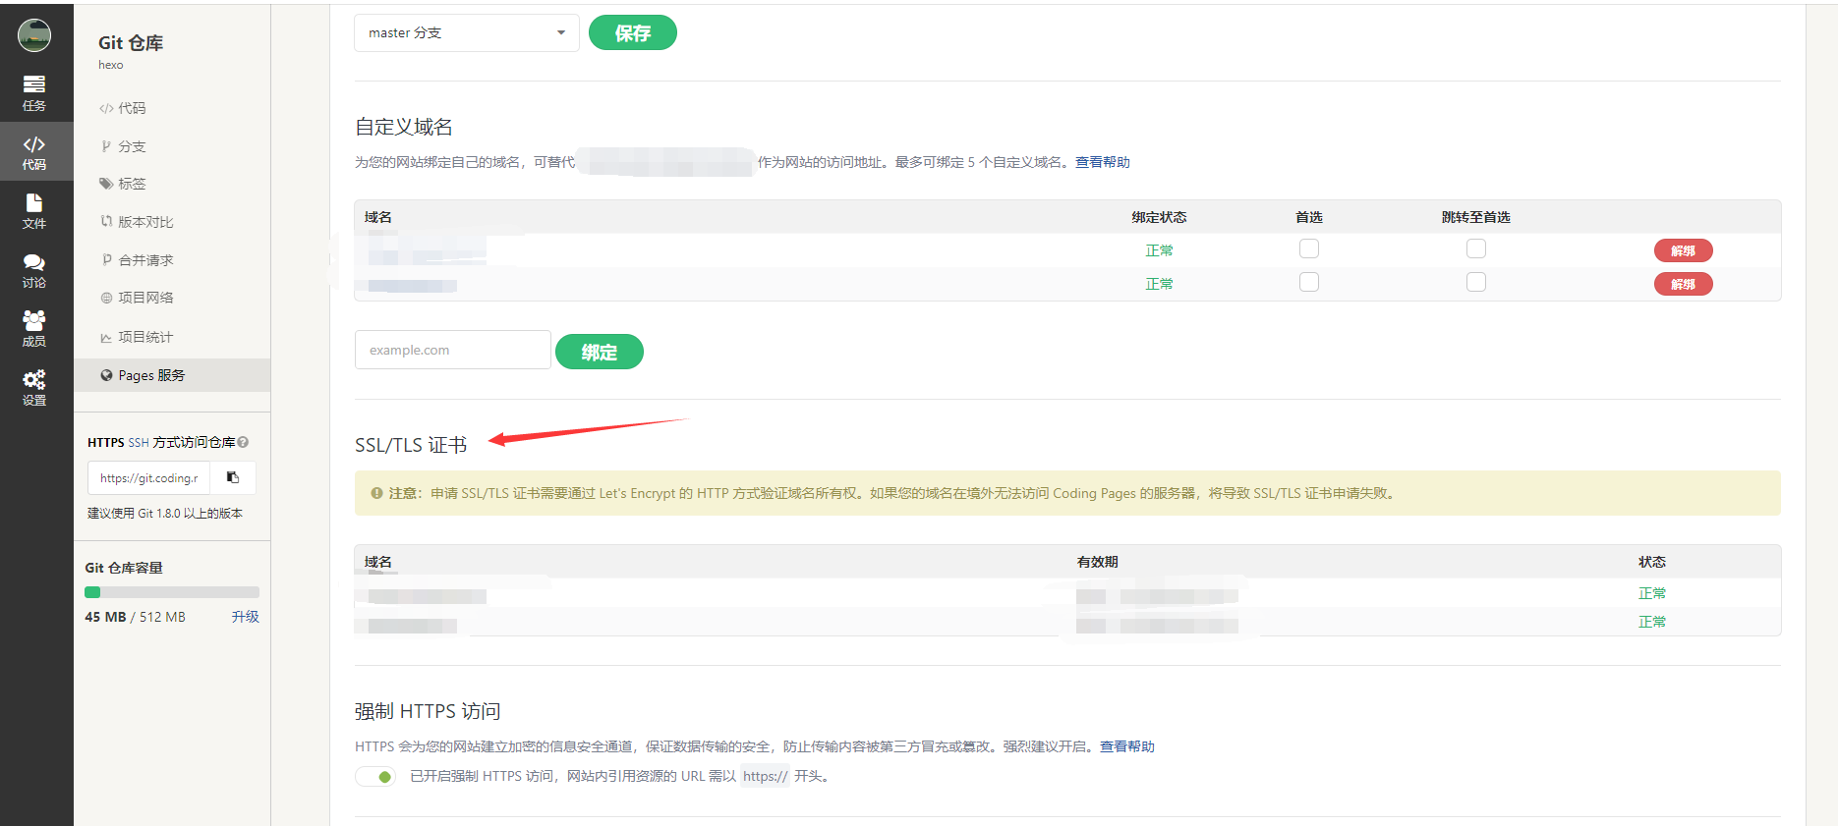Click the 建议使用 Git 1.8.0 以上的版本 note
Viewport: 1838px width, 826px height.
coord(165,514)
